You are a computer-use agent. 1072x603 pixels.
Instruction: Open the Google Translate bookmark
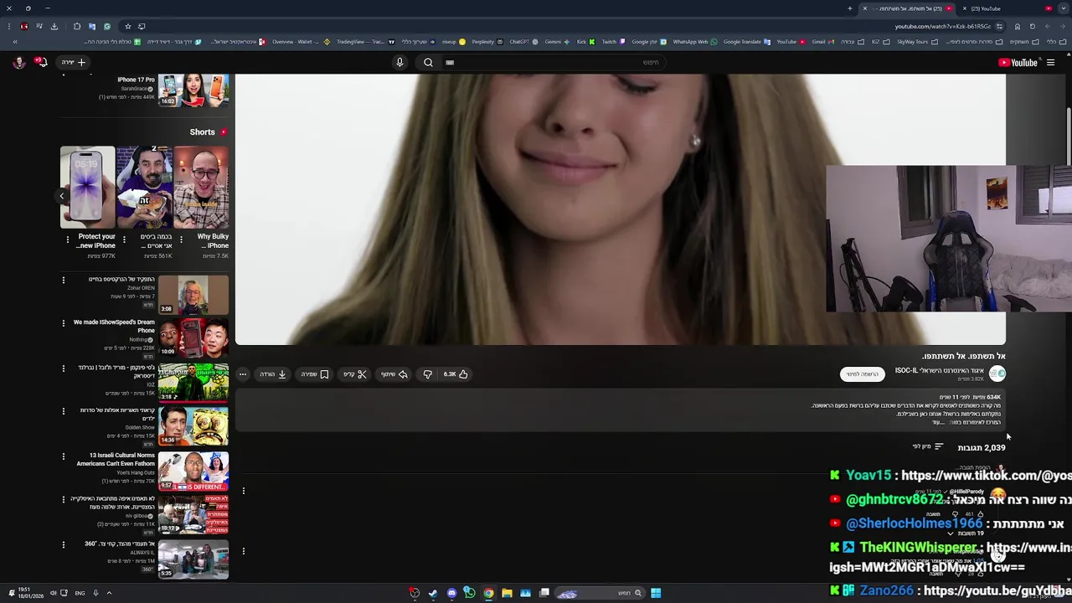tap(748, 41)
